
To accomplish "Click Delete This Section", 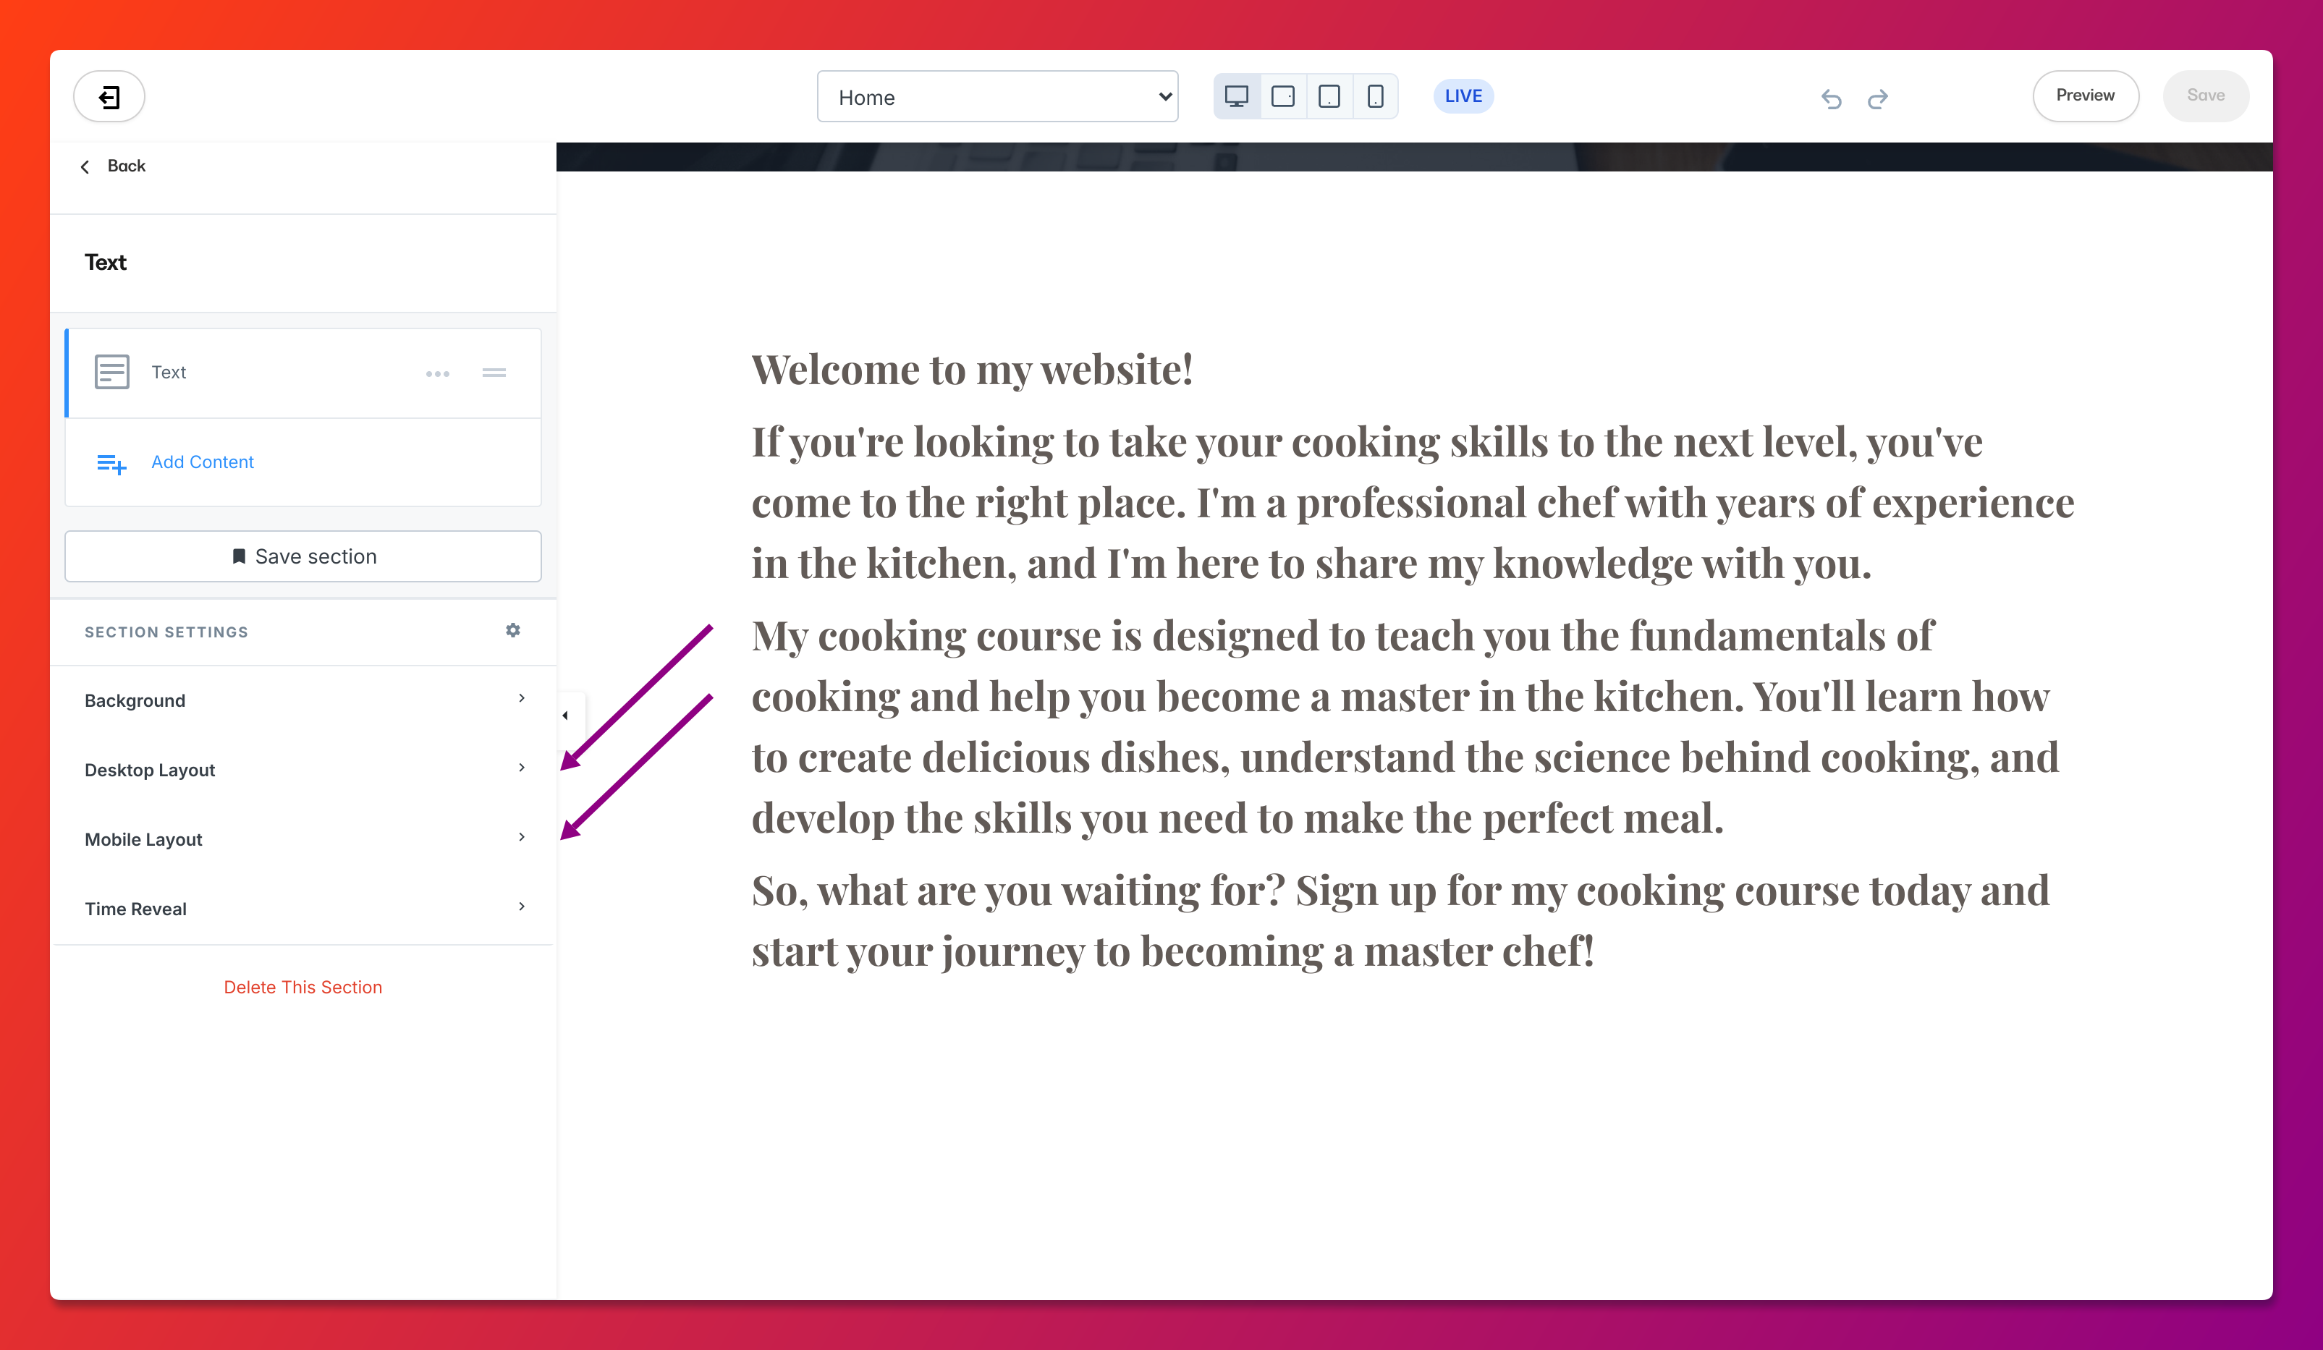I will click(x=302, y=987).
